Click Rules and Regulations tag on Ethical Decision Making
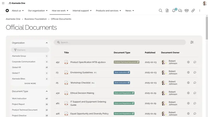 click(124, 93)
